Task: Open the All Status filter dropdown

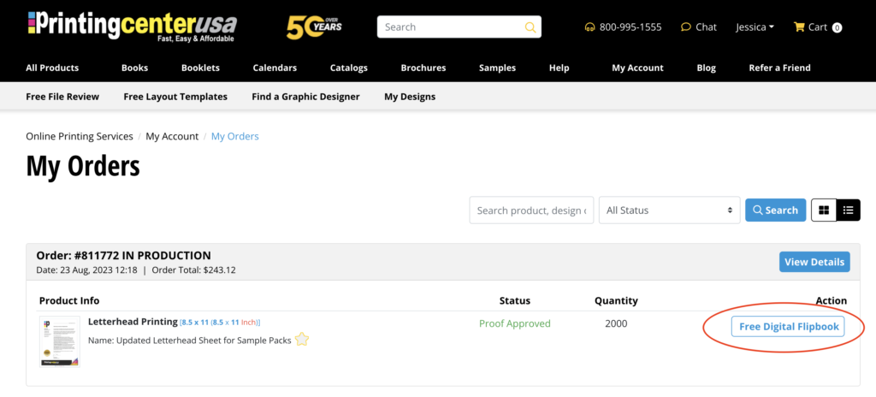Action: coord(669,210)
